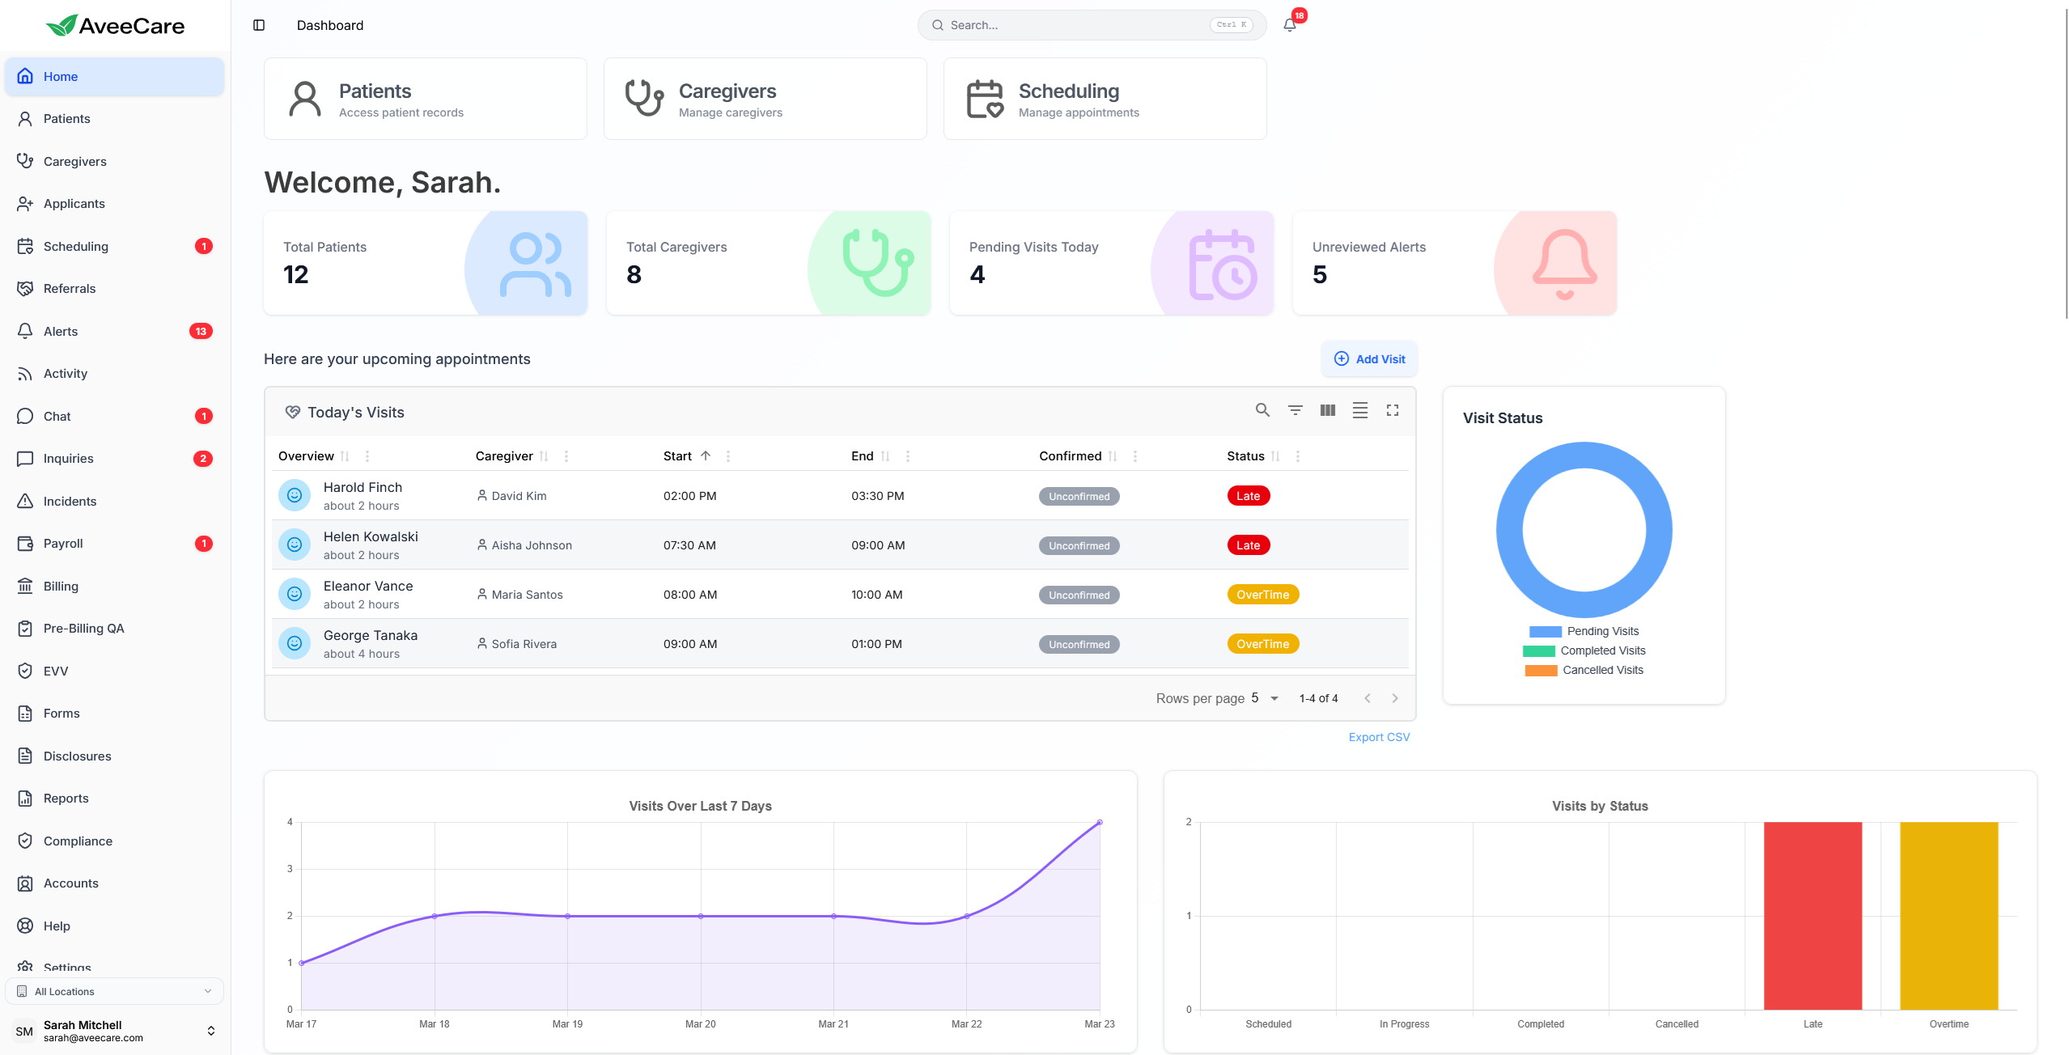
Task: Focus the Search input field
Action: point(1076,25)
